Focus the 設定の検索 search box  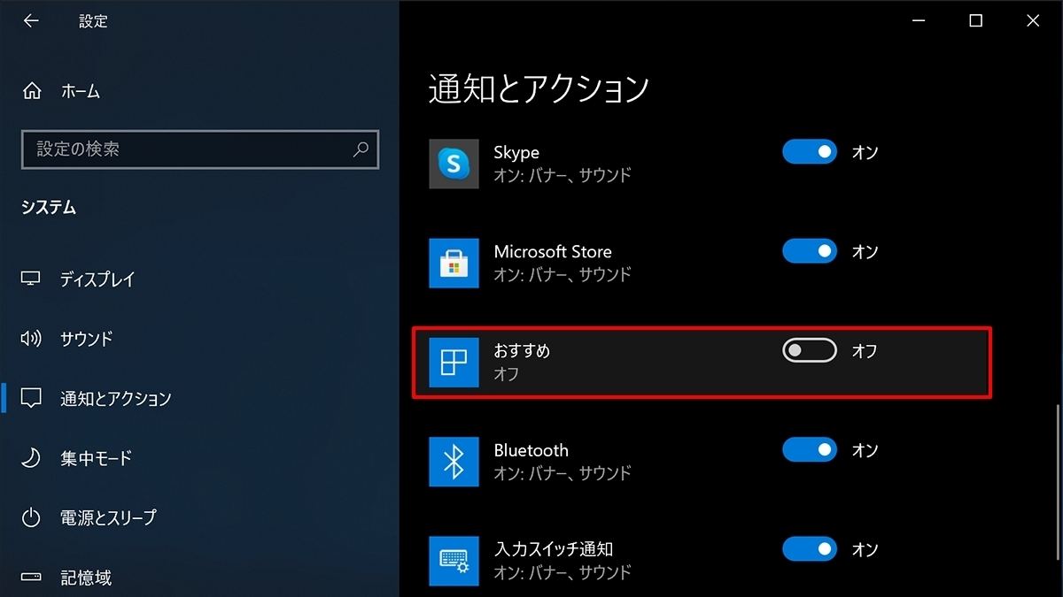click(200, 149)
